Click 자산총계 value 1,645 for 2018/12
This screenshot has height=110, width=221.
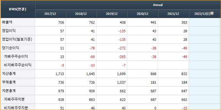click(x=91, y=74)
